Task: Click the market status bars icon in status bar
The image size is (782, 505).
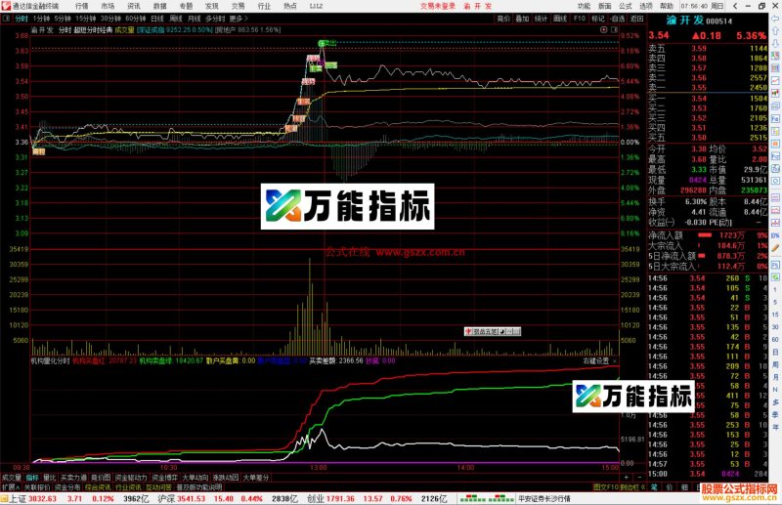Action: [x=486, y=498]
